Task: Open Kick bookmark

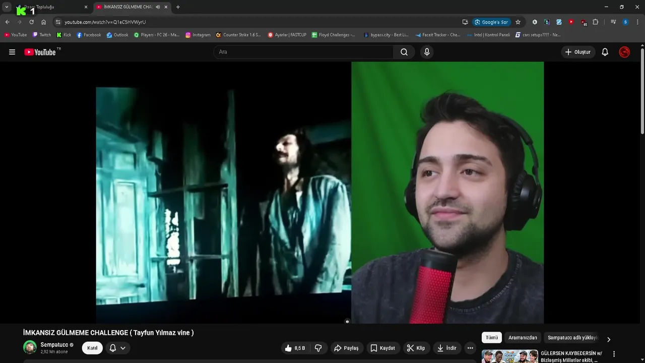Action: point(64,35)
